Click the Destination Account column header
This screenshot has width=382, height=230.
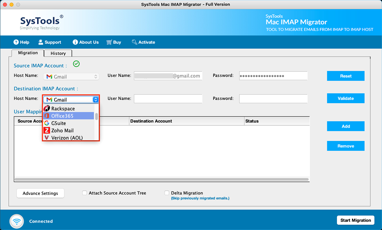[x=187, y=121]
